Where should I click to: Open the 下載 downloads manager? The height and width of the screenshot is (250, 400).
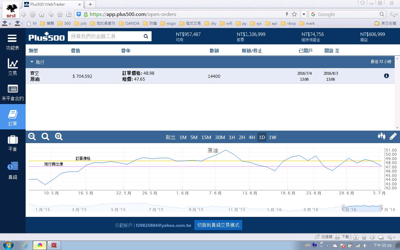[x=342, y=237]
